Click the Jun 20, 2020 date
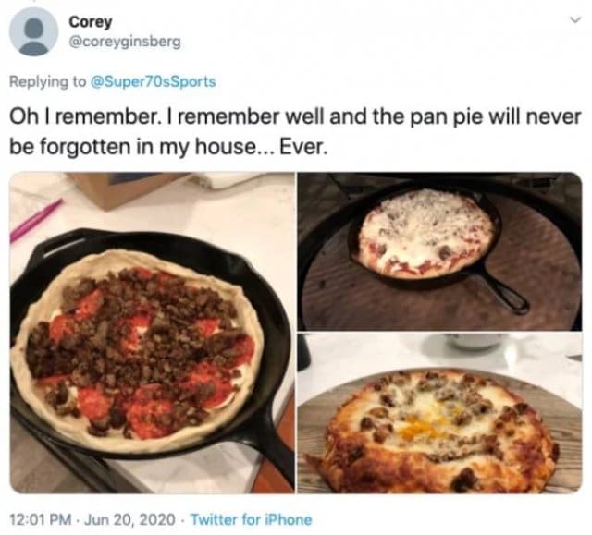The image size is (592, 535). (x=129, y=519)
